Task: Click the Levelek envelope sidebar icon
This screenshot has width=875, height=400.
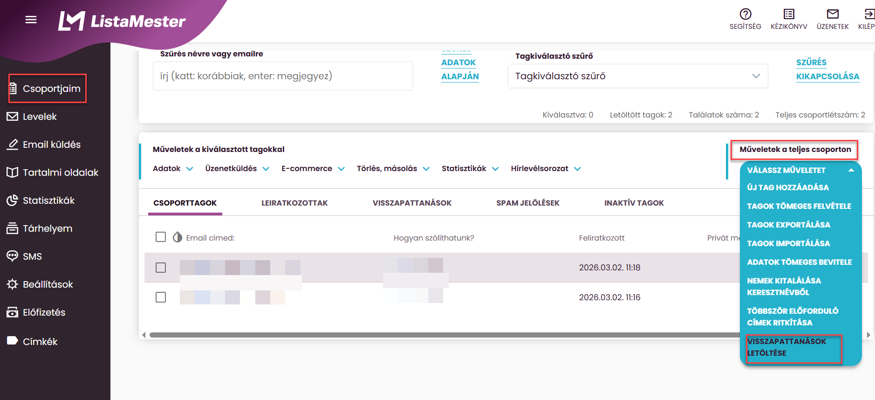Action: (x=13, y=117)
